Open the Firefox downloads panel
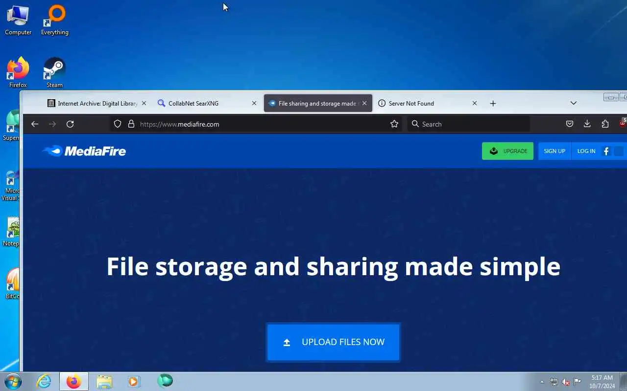The image size is (627, 391). tap(587, 124)
